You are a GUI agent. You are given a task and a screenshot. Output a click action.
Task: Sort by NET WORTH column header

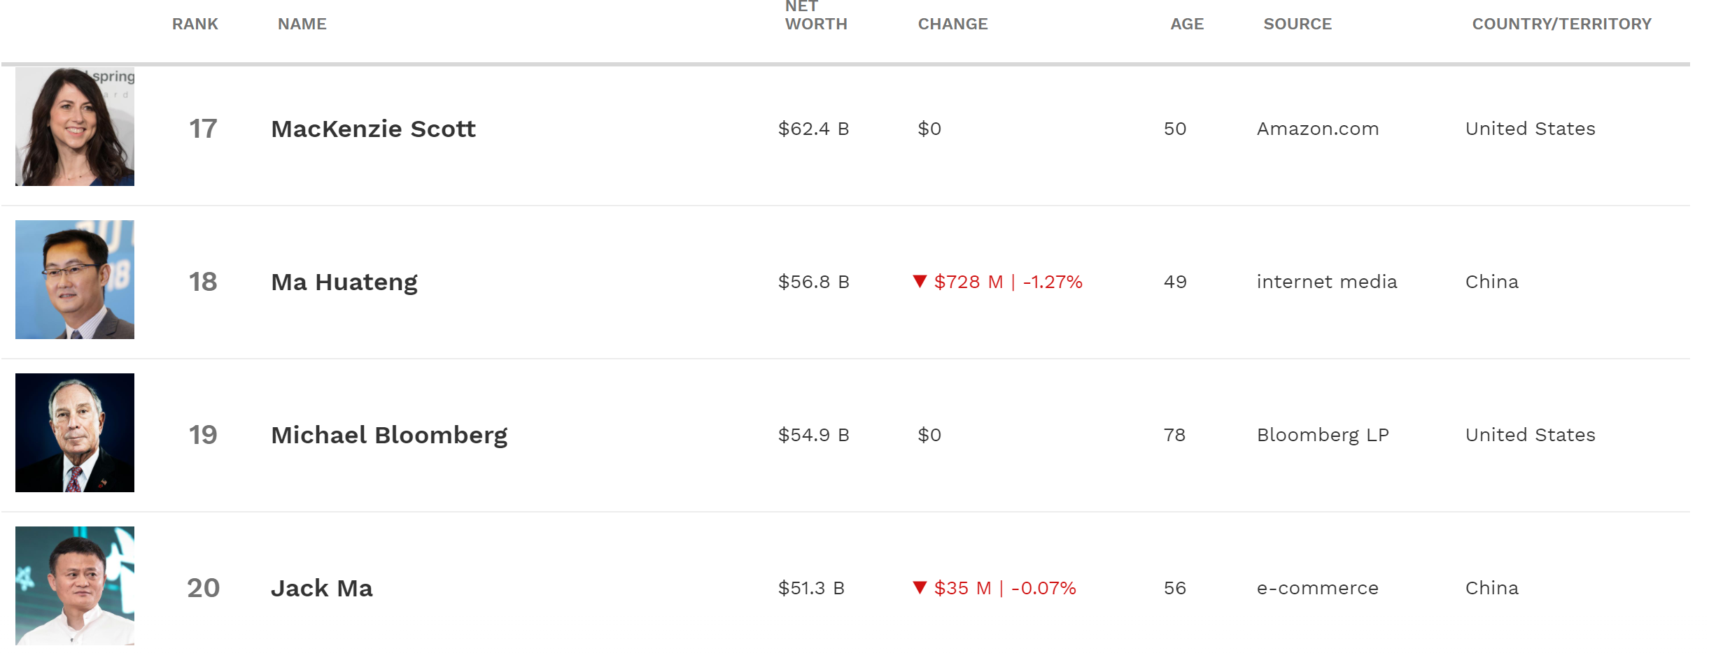(815, 16)
